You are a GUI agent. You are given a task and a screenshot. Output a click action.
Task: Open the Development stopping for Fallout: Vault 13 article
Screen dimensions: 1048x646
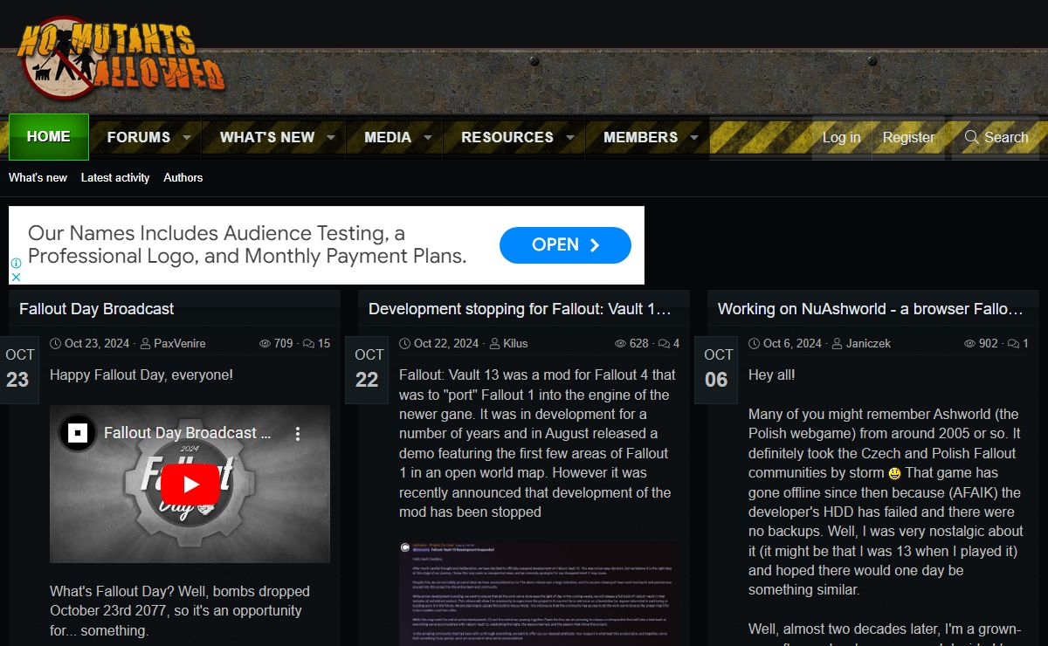click(520, 309)
